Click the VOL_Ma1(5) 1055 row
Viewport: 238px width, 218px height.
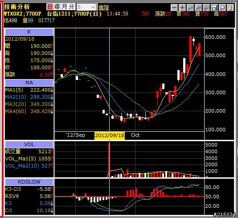coord(29,159)
